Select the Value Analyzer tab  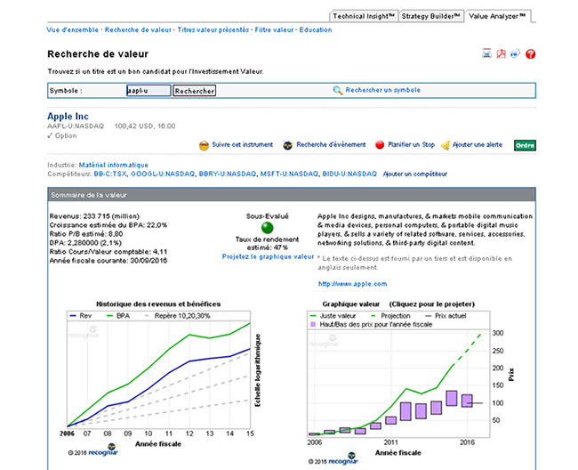tap(498, 16)
